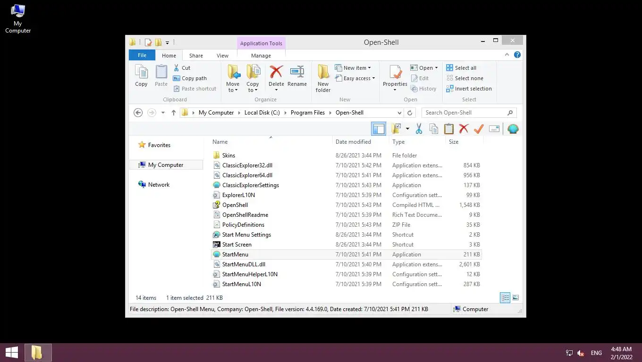Click the Back navigation arrow
This screenshot has height=362, width=642.
[138, 113]
